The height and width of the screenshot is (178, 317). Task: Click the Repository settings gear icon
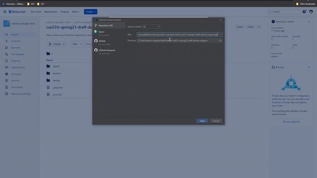click(x=6, y=94)
